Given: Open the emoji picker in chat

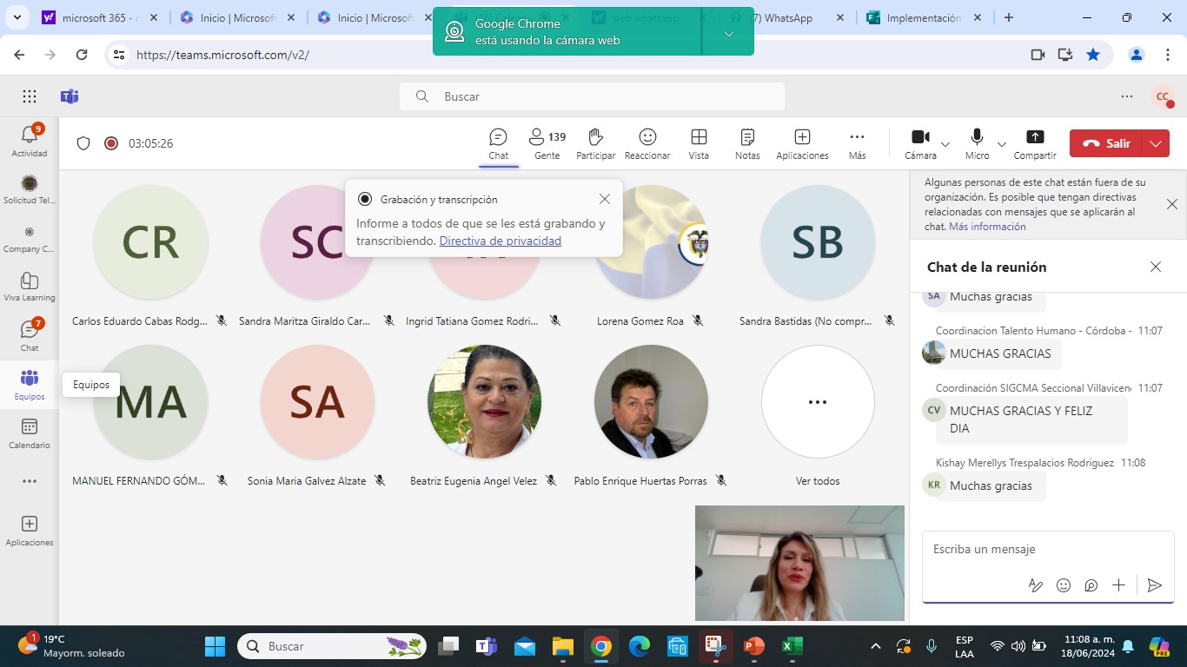Looking at the screenshot, I should pos(1064,585).
